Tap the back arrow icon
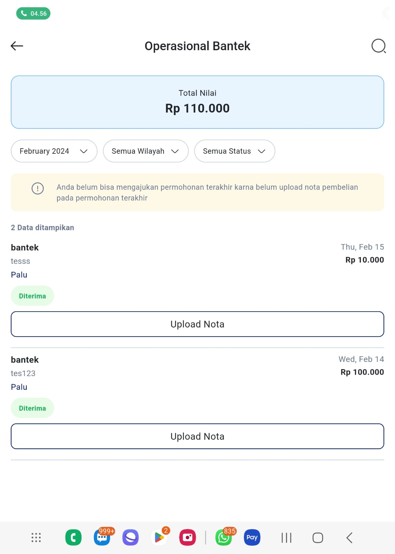 coord(17,46)
